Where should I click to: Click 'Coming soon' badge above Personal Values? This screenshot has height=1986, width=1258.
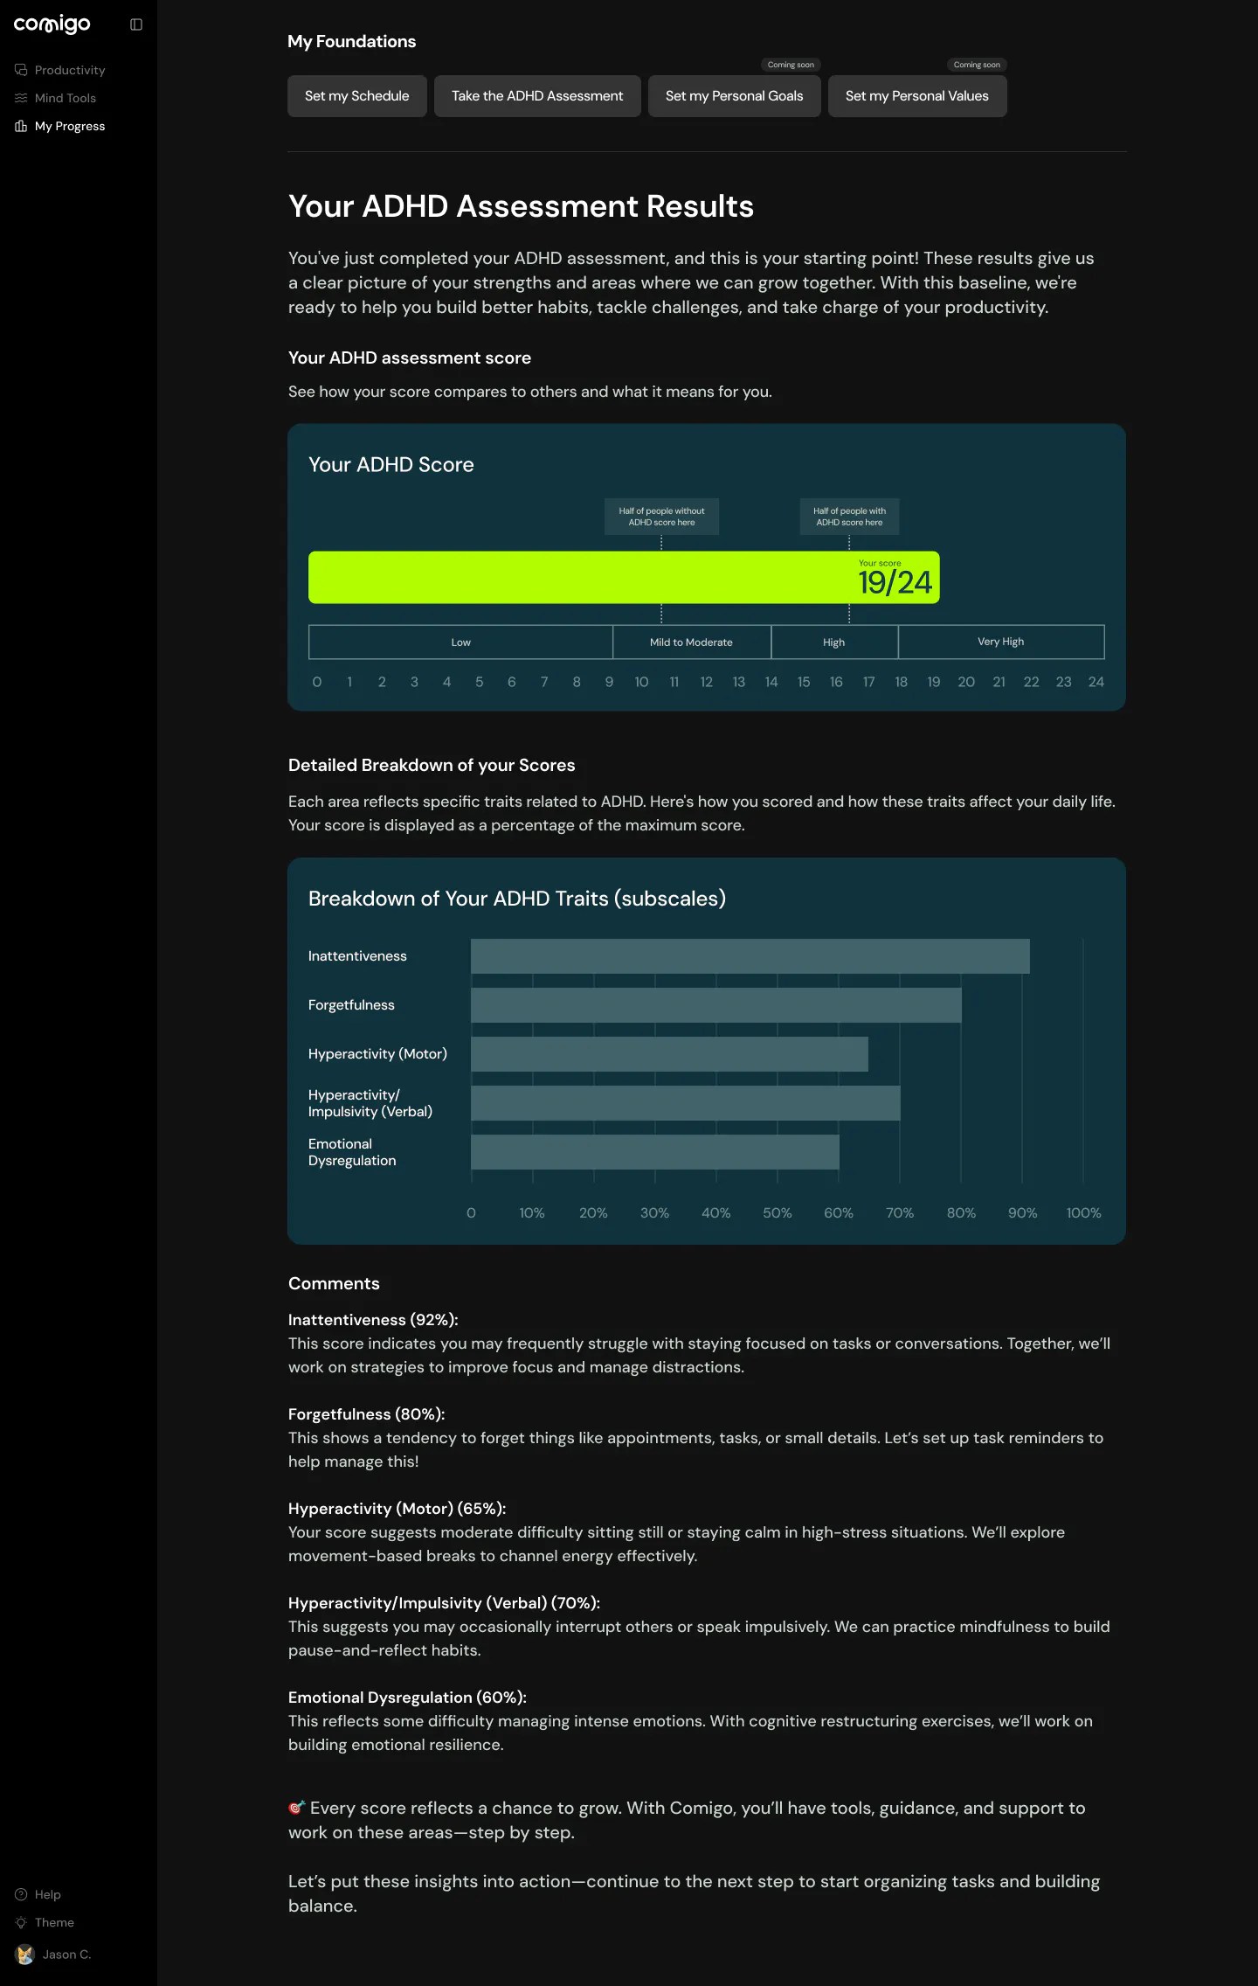pyautogui.click(x=977, y=65)
